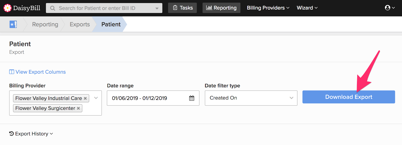
Task: Click the Exports breadcrumb
Action: coord(80,24)
